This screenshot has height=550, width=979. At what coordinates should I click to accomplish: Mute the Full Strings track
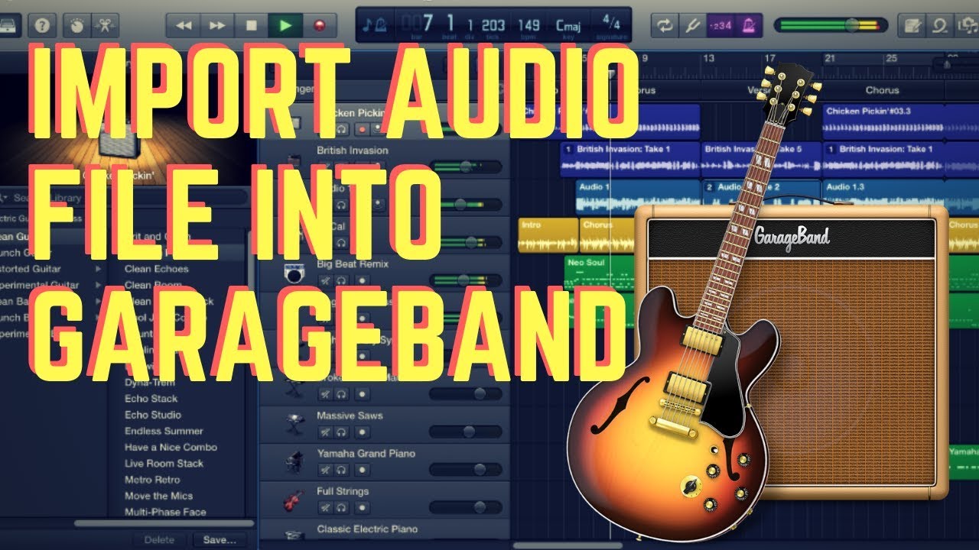325,507
